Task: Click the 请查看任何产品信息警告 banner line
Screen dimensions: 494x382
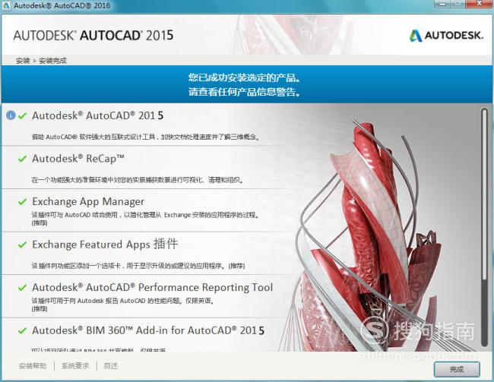Action: click(244, 92)
